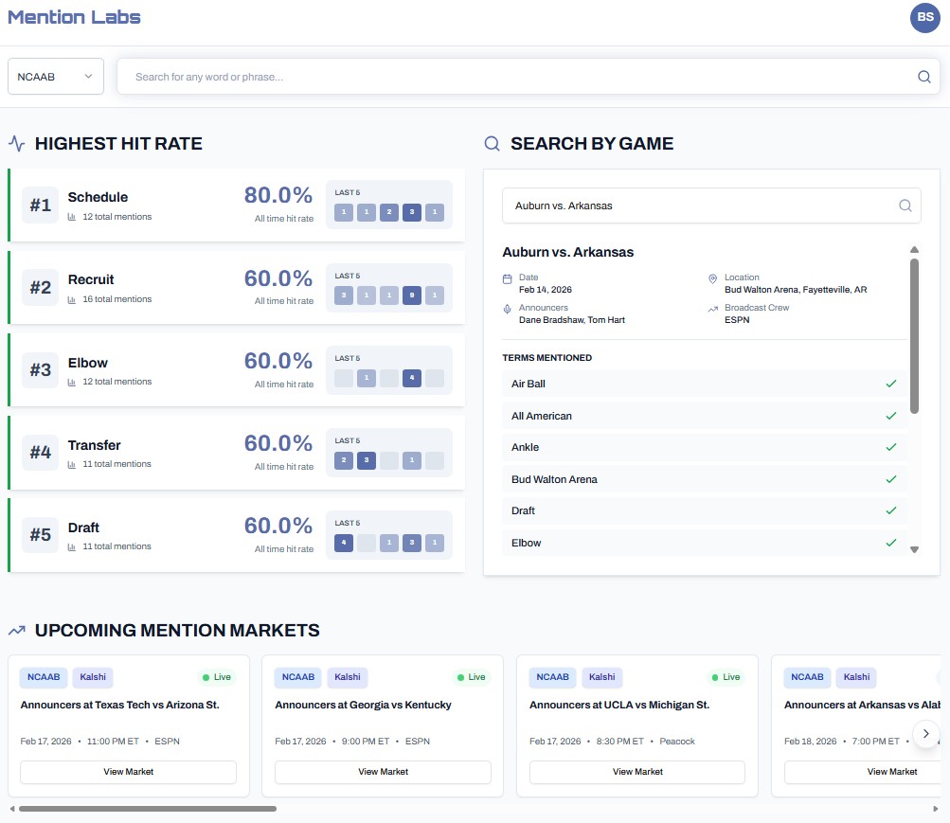Click the magnifier icon beside Search By Game
The width and height of the screenshot is (950, 823).
[492, 144]
